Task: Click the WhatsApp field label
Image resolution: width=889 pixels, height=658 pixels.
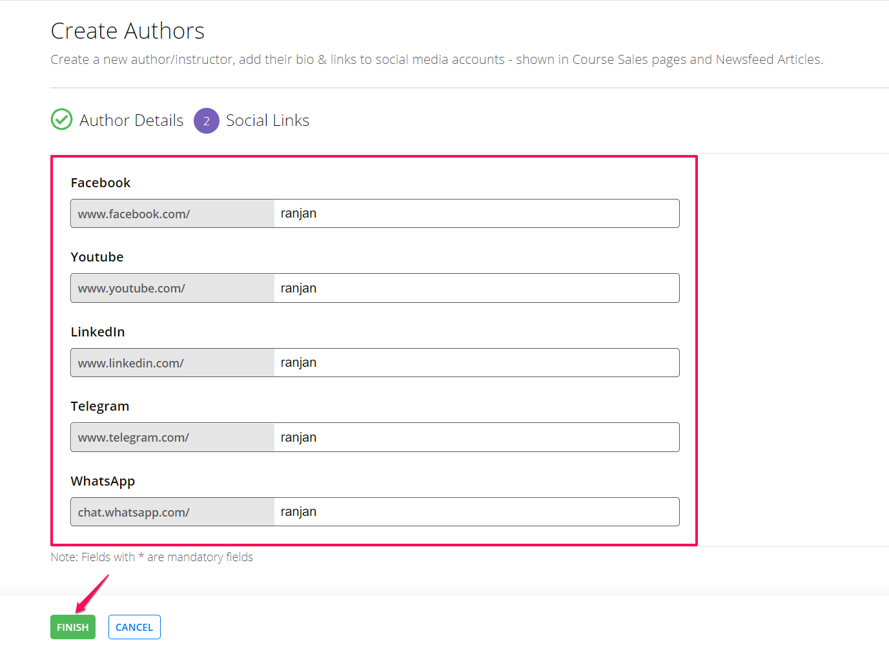Action: pos(103,481)
